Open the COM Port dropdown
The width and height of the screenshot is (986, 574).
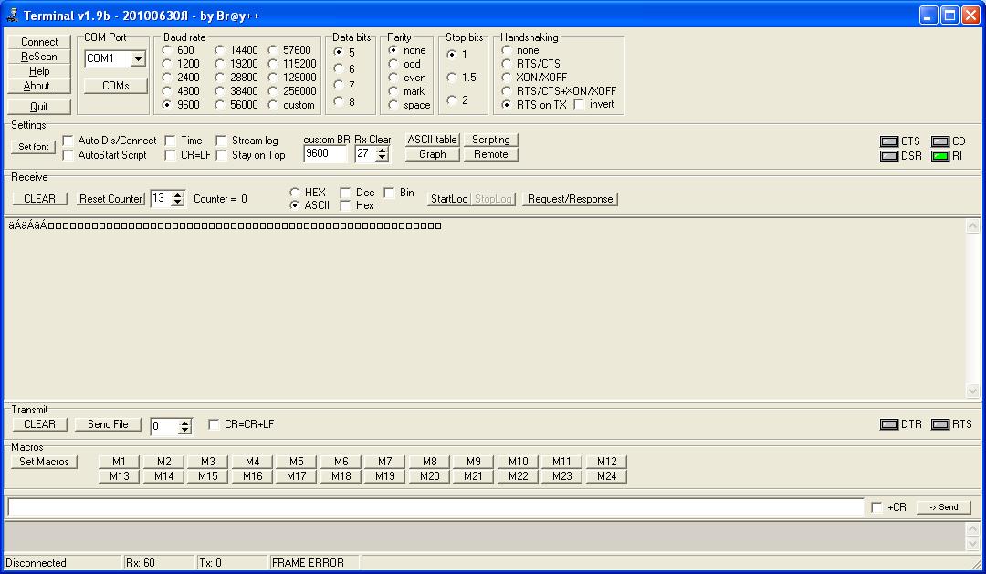[138, 58]
